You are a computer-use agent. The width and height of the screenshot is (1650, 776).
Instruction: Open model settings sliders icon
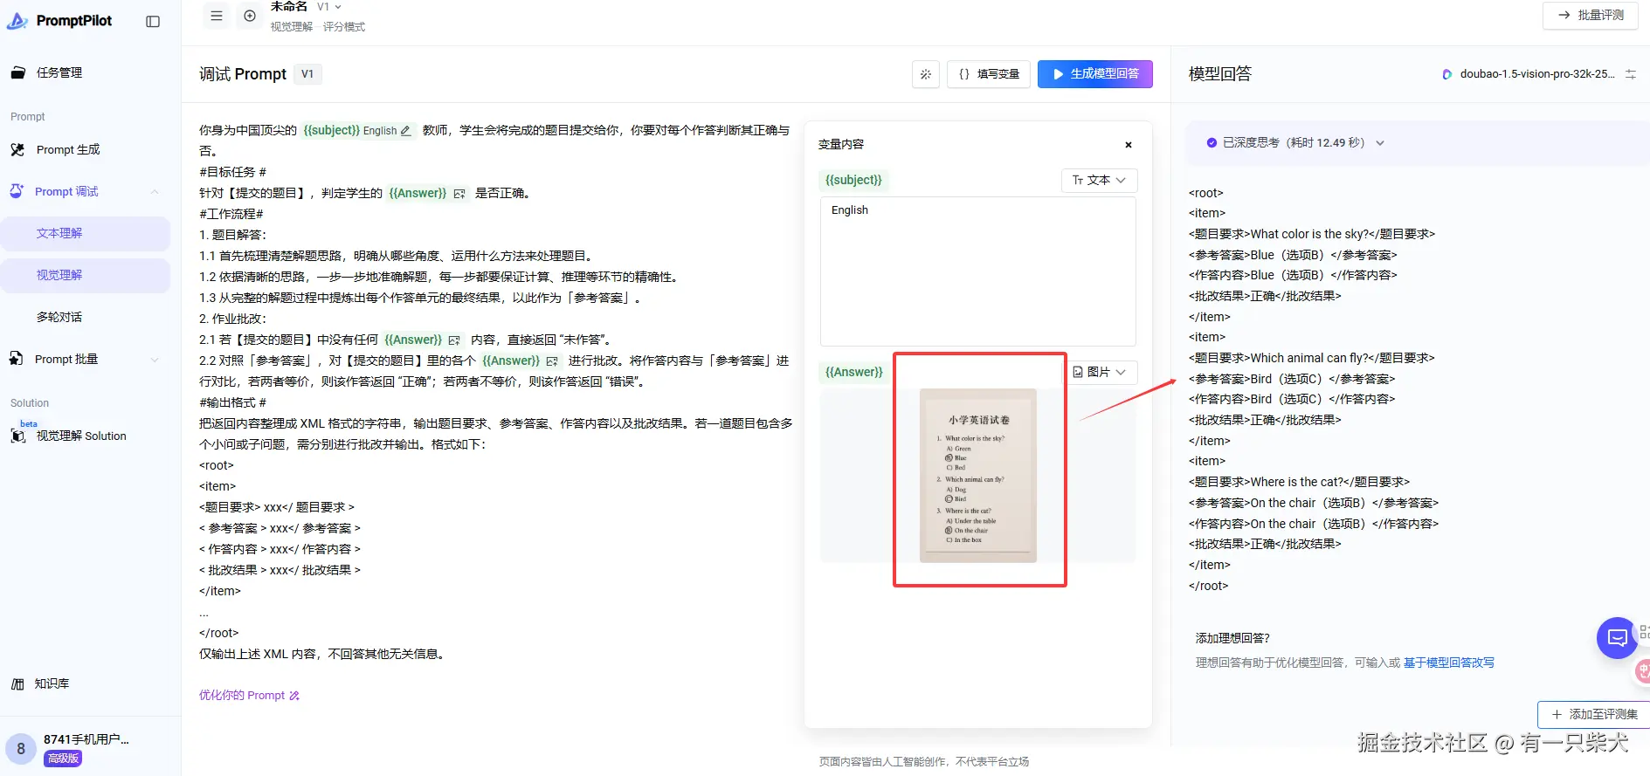point(1631,74)
